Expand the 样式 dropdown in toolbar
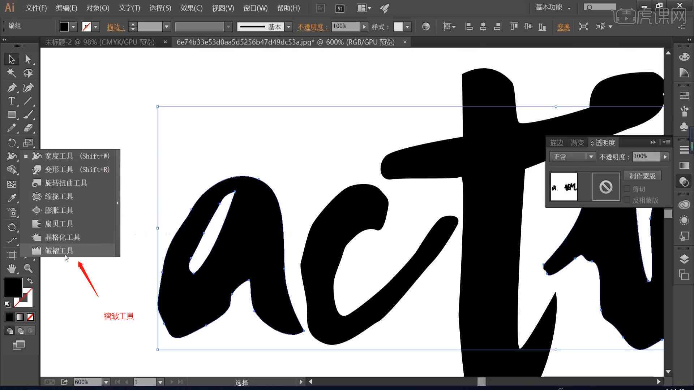 [x=407, y=26]
